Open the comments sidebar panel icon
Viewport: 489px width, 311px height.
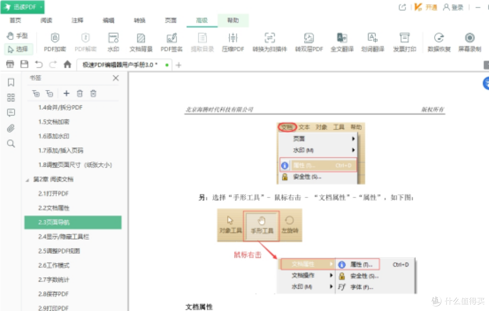(11, 113)
